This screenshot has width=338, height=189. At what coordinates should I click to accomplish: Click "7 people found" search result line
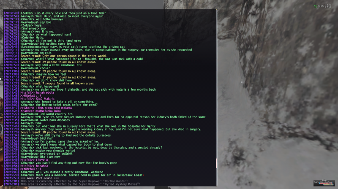pyautogui.click(x=57, y=84)
